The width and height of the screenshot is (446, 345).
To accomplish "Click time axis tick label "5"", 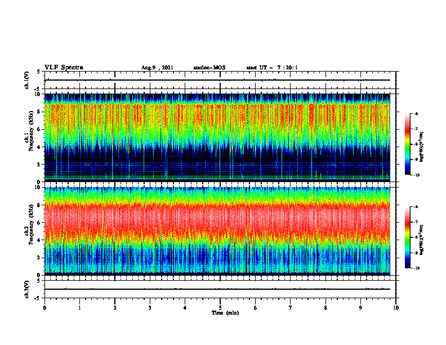I will click(x=220, y=308).
